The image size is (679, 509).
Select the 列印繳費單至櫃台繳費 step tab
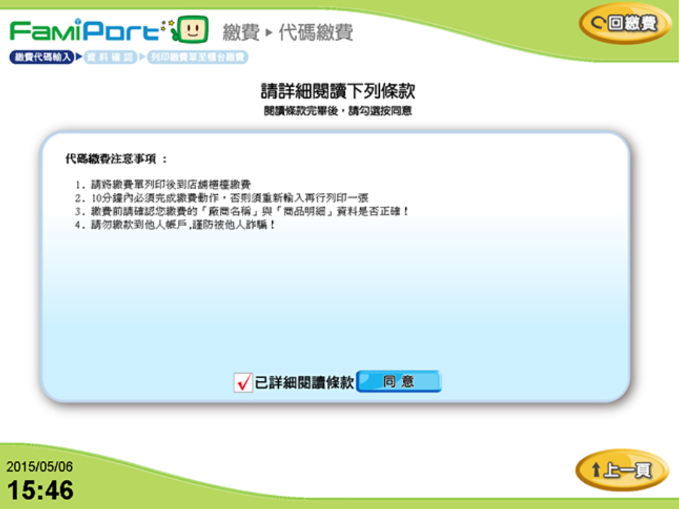pyautogui.click(x=198, y=58)
